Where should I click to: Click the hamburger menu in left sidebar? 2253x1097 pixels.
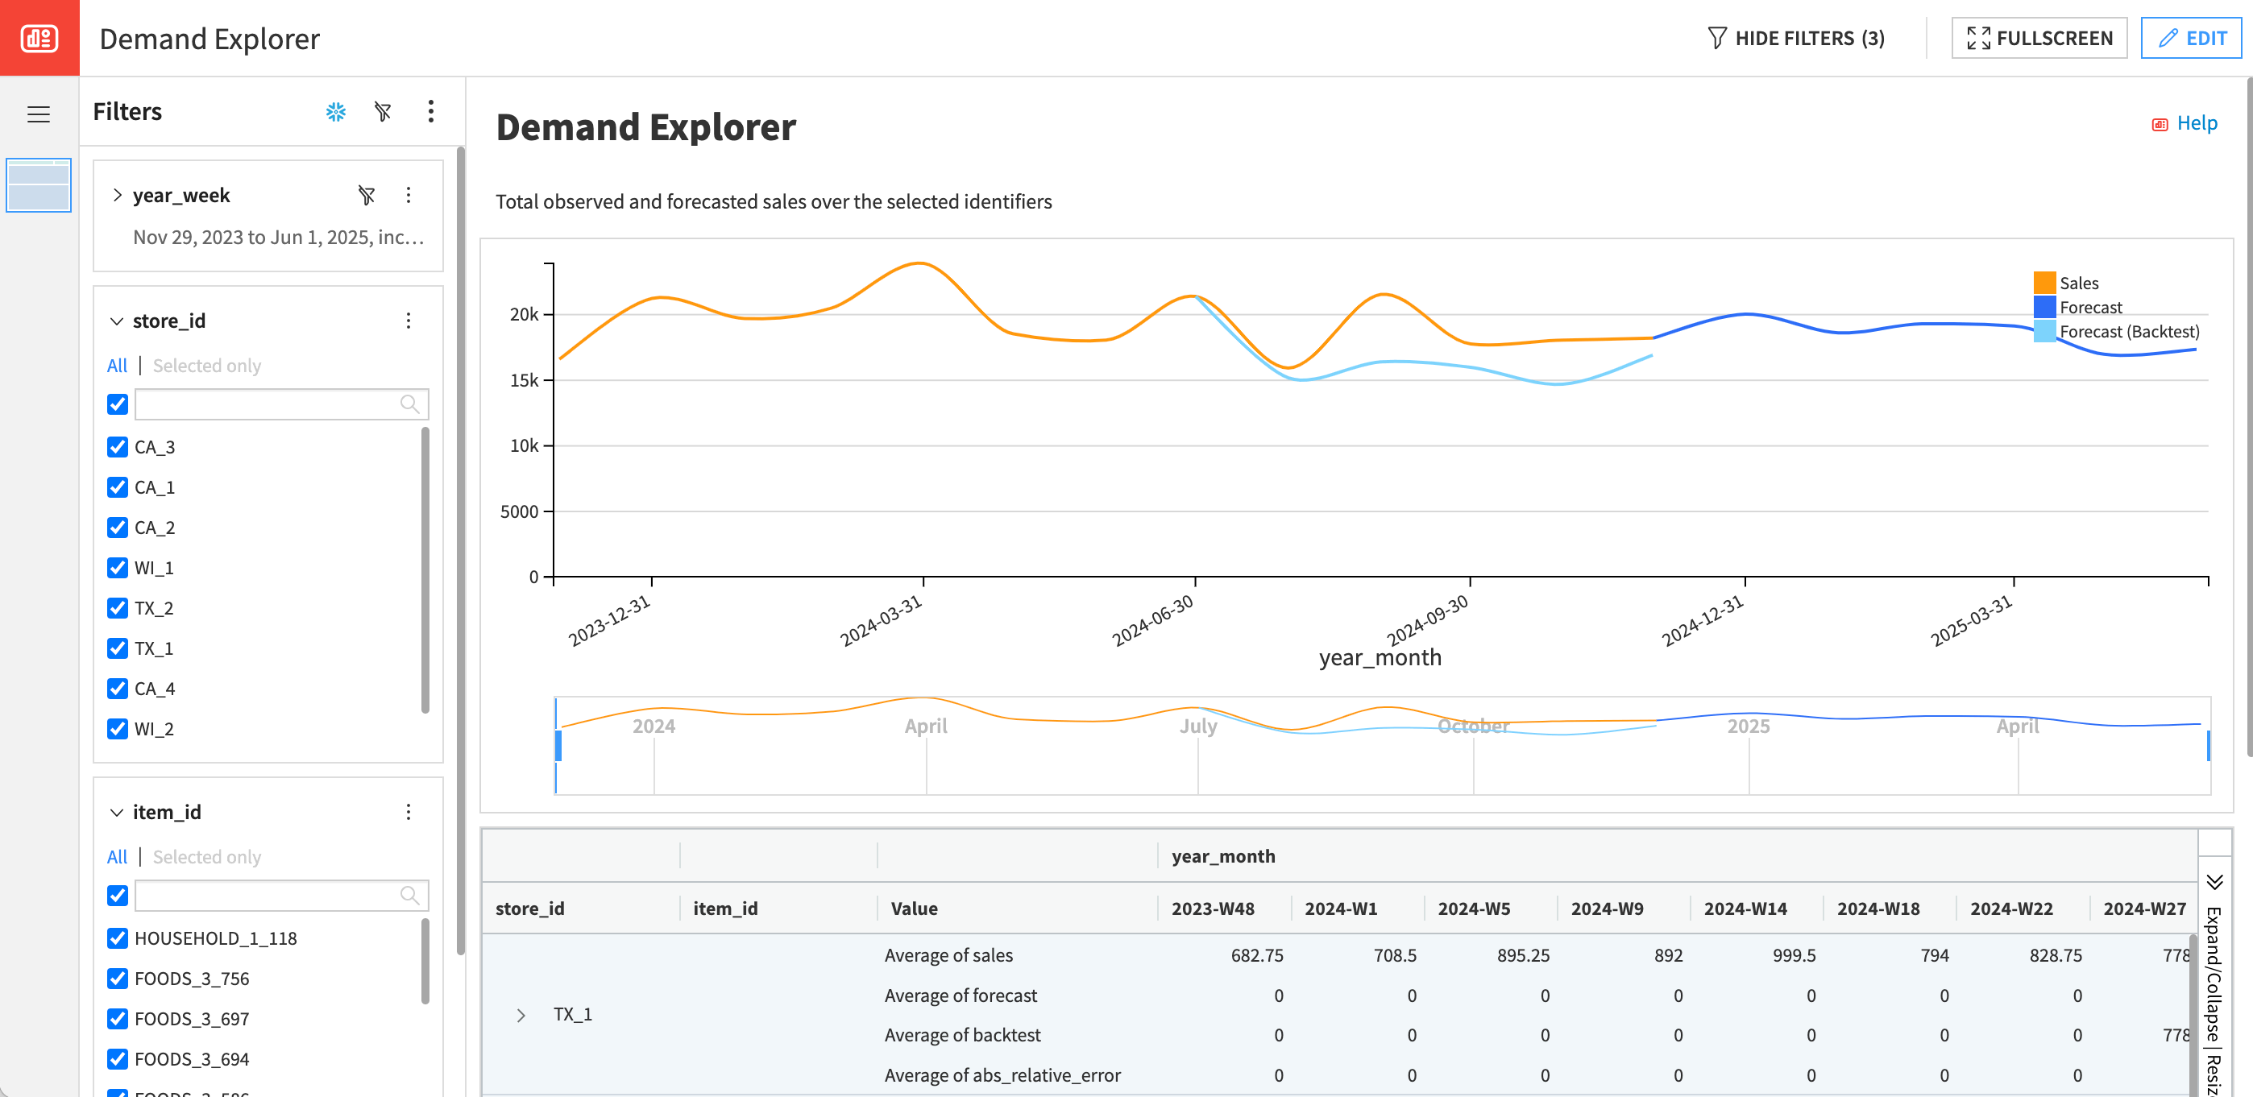click(39, 114)
